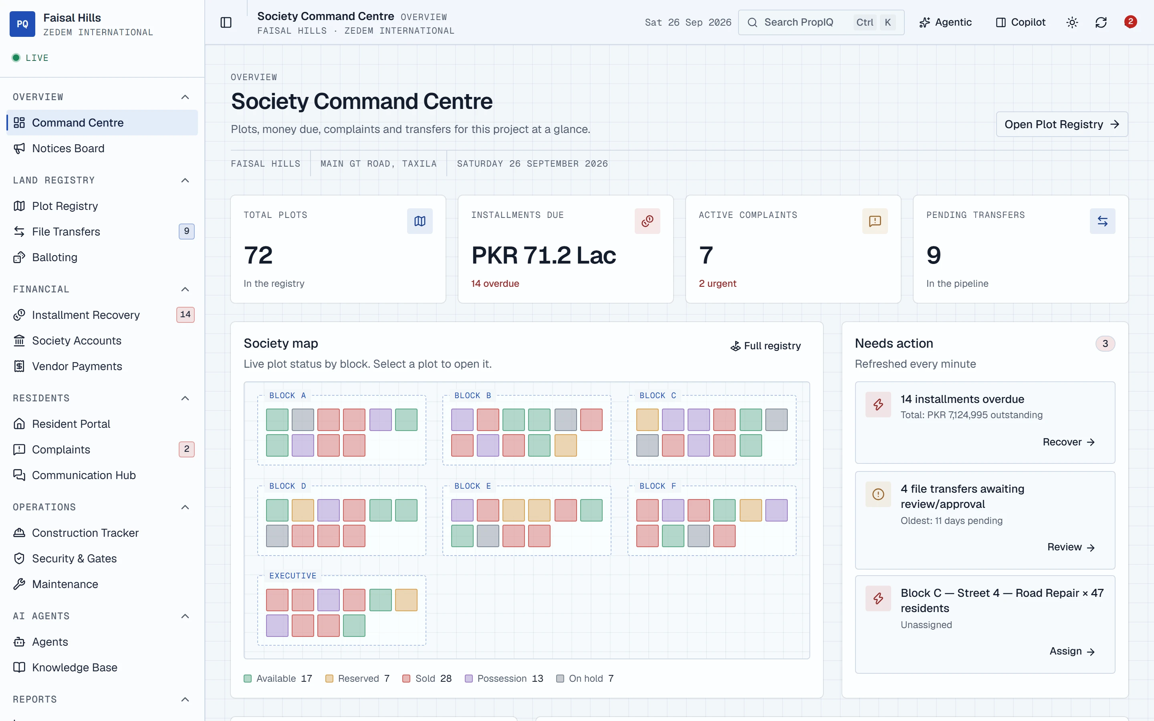Click the alert circle icon on file transfers card
The image size is (1154, 721).
click(878, 495)
